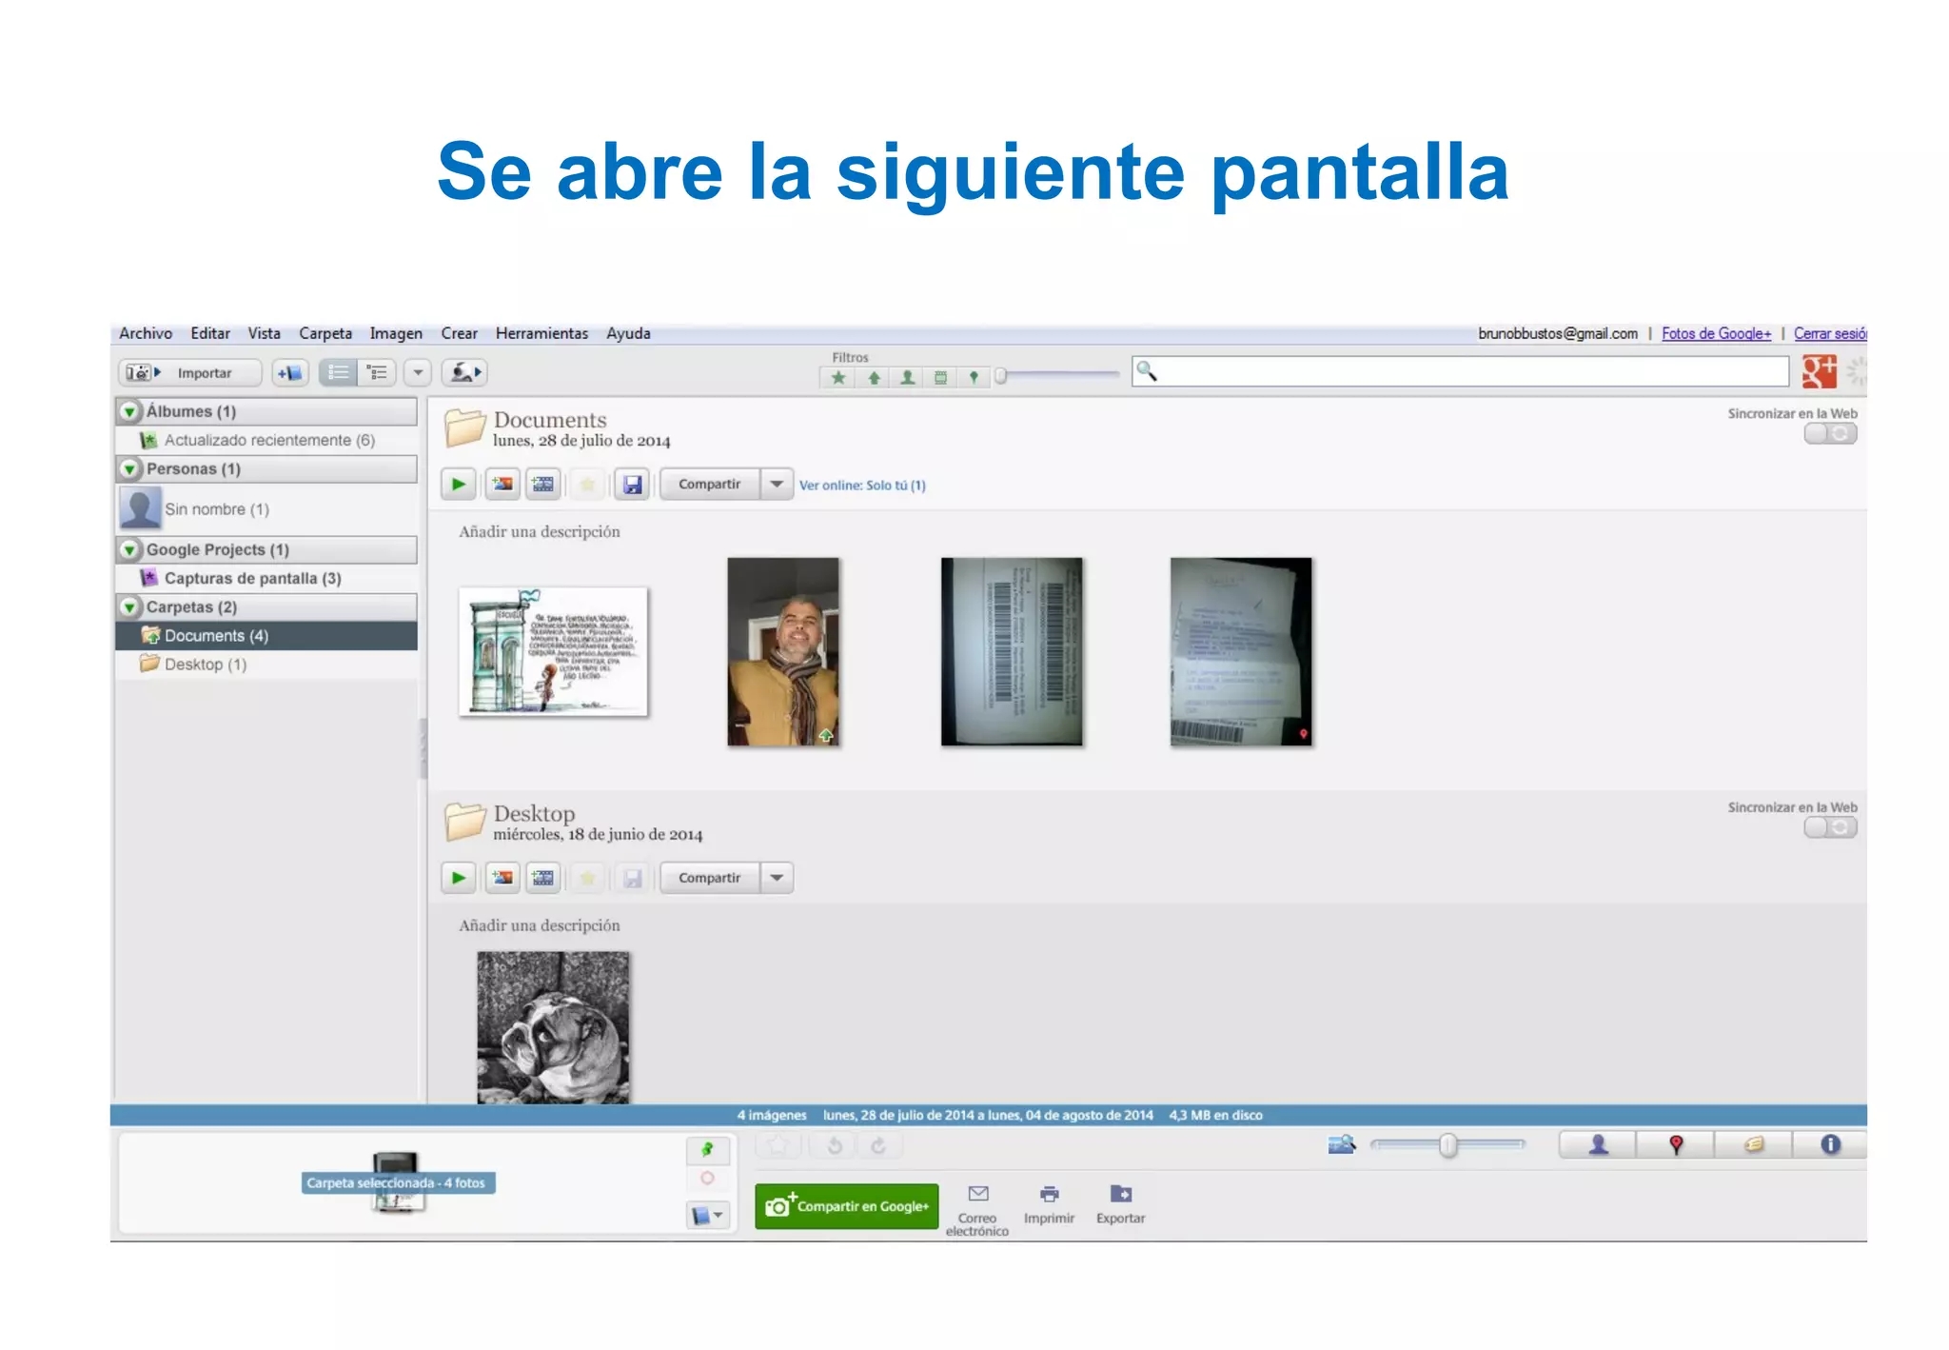
Task: Click the Google+ icon beside search
Action: coord(1819,371)
